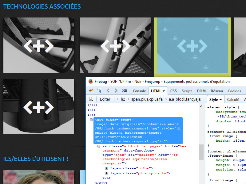Click the Firefox logo in Firebug title

(91, 81)
